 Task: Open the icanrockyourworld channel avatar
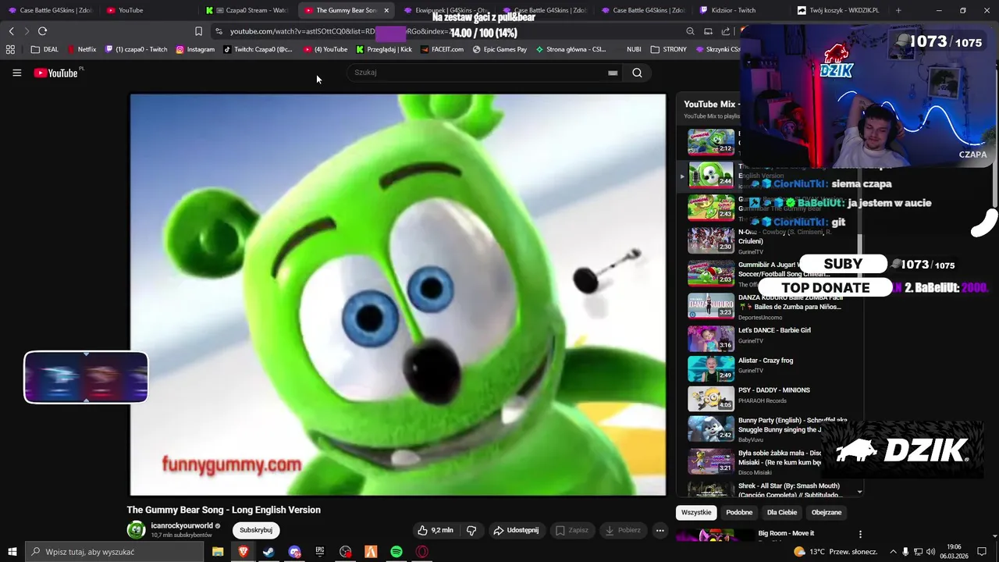pyautogui.click(x=136, y=530)
